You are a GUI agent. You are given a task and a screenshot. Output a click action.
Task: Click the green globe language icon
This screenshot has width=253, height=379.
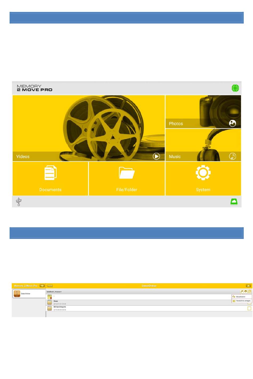coord(235,88)
